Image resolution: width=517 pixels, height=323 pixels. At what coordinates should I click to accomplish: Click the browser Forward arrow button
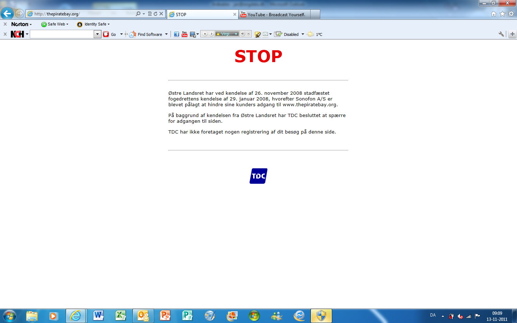pyautogui.click(x=19, y=14)
